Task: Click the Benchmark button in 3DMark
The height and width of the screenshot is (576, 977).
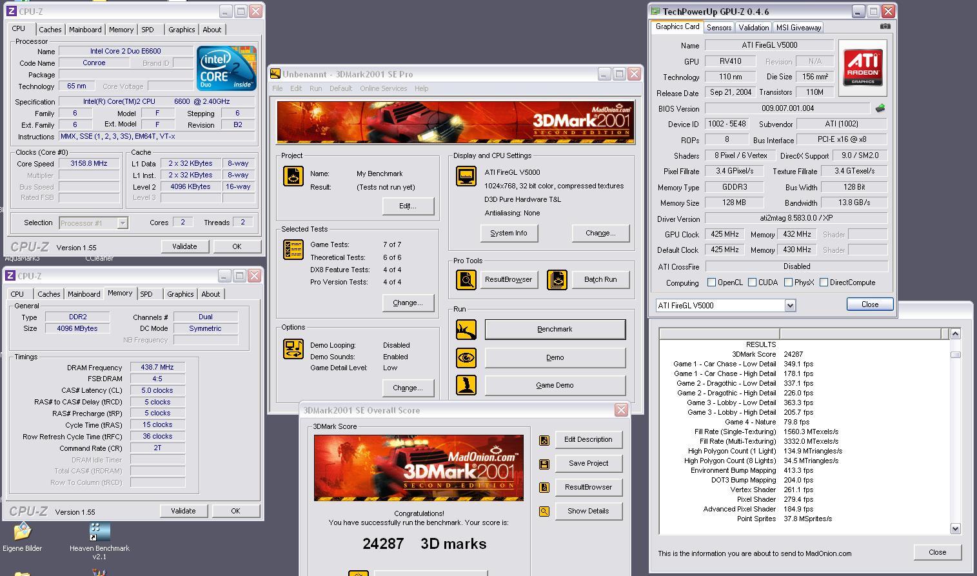Action: pos(555,330)
